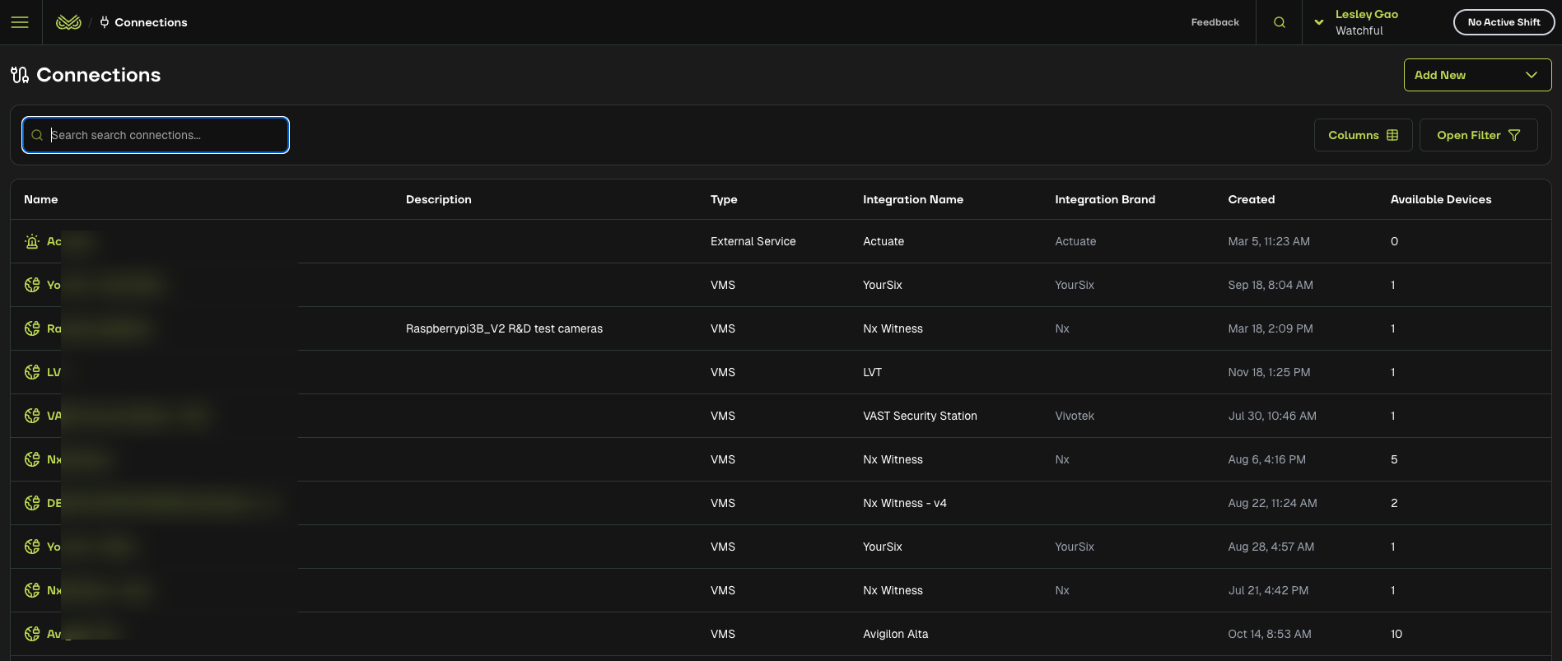Select the Nx Witness - v4 connection row
Screen dimensions: 1562x661
[x=904, y=503]
